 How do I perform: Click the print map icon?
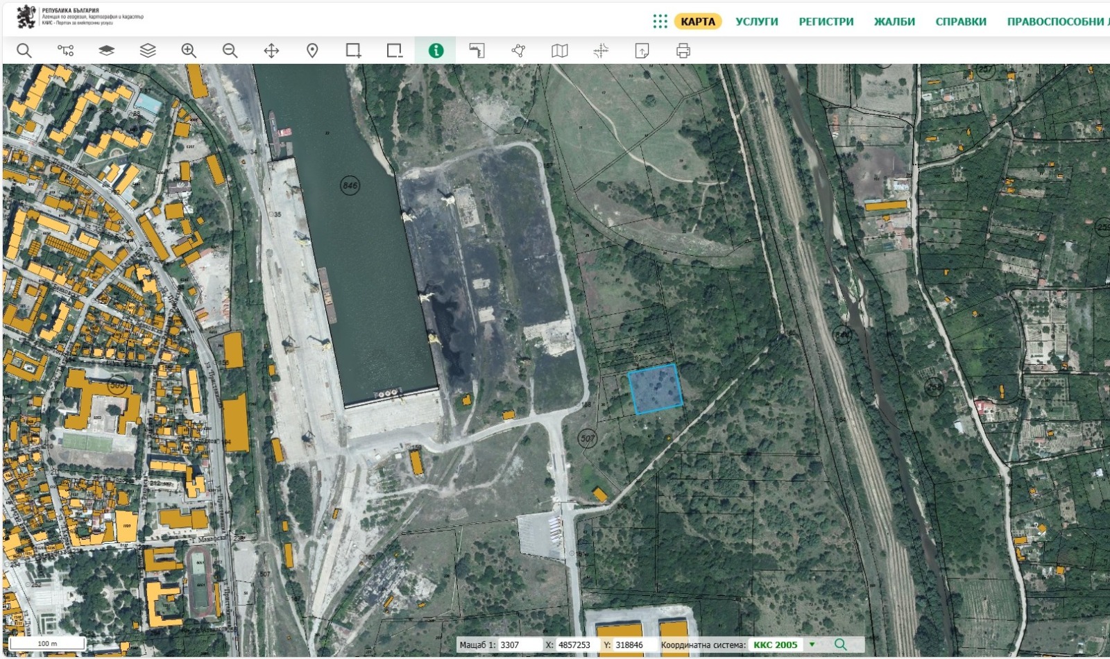click(x=683, y=51)
